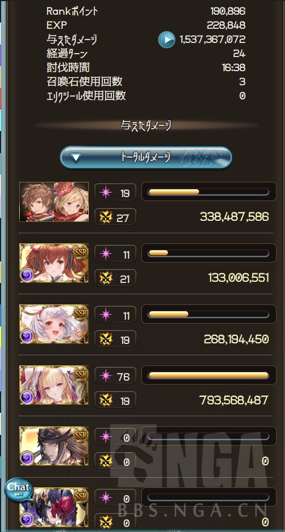Click the total damage value 1,537,367,072
The width and height of the screenshot is (285, 532).
pos(213,40)
